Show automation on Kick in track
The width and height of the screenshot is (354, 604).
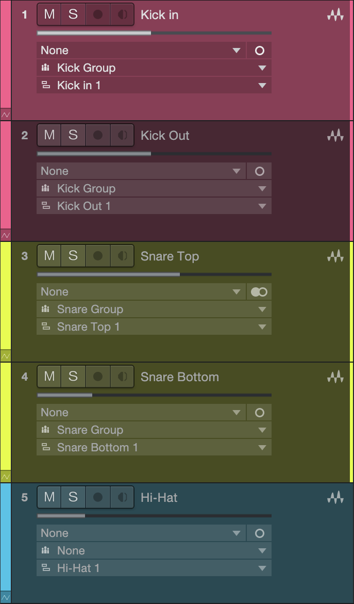(6, 115)
